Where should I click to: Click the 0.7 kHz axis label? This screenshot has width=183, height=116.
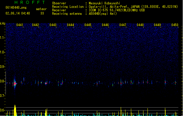(2, 96)
